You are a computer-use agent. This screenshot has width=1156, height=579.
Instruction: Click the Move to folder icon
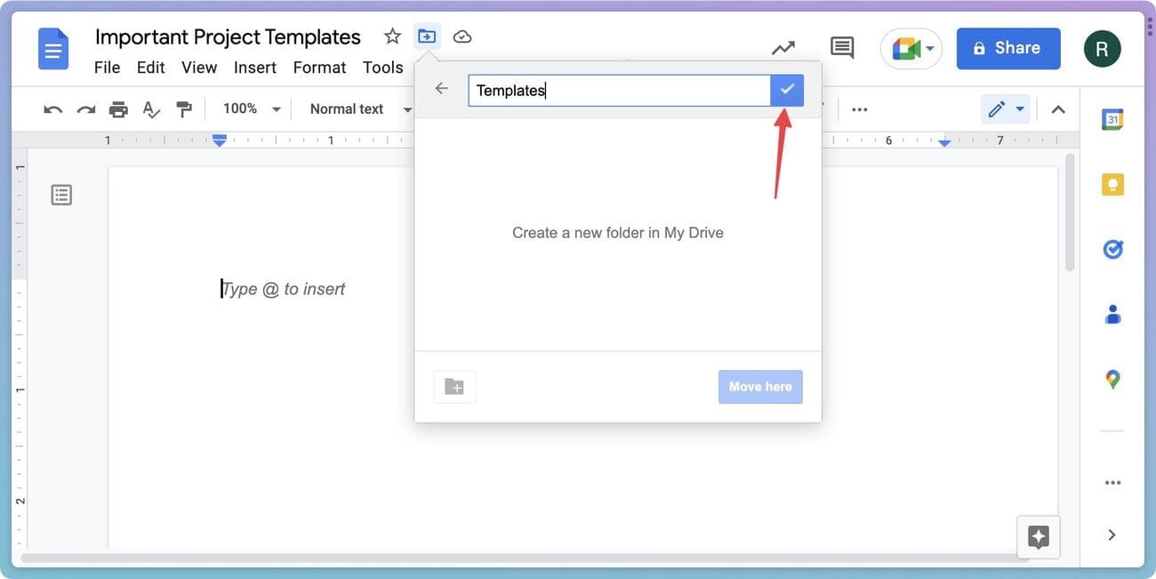pos(428,36)
